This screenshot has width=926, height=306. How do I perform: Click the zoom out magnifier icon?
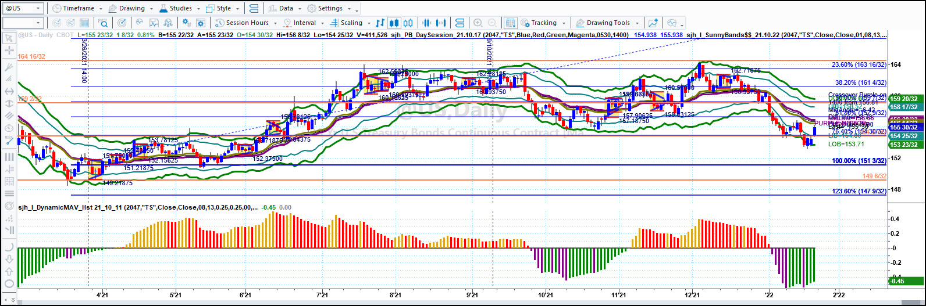[492, 23]
